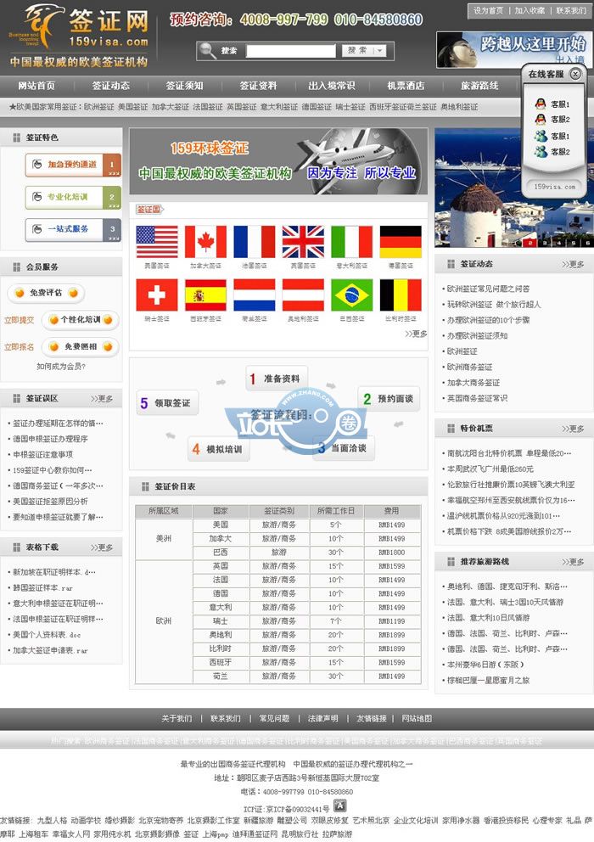Viewport: 594px width, 842px height.
Task: Click the 免费照相 button
Action: click(81, 346)
